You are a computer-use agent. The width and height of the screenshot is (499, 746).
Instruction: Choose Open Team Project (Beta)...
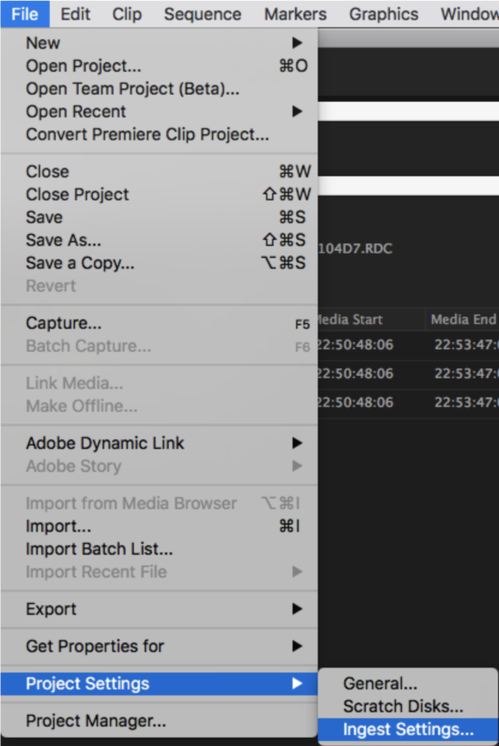tap(160, 88)
